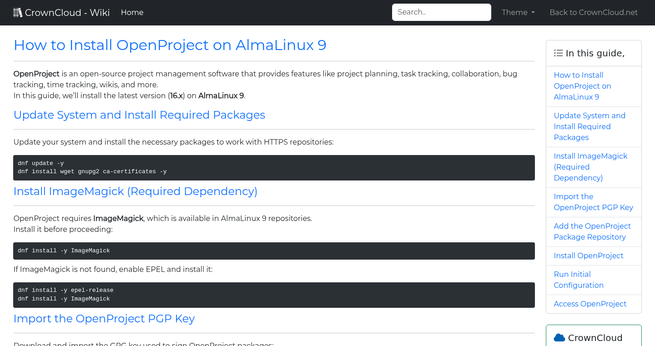Click the CrownCloud Wiki book logo icon

[x=18, y=12]
